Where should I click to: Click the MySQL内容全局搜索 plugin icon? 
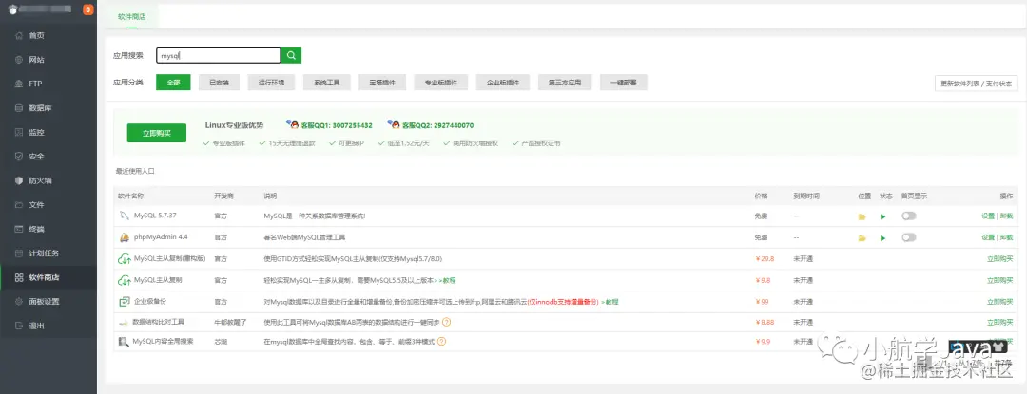tap(123, 342)
